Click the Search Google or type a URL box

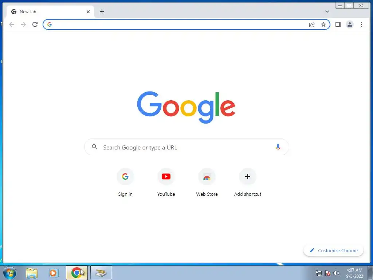pos(186,147)
